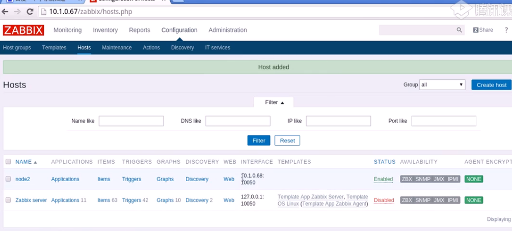Click the search magnifier icon
The height and width of the screenshot is (231, 512).
point(459,30)
